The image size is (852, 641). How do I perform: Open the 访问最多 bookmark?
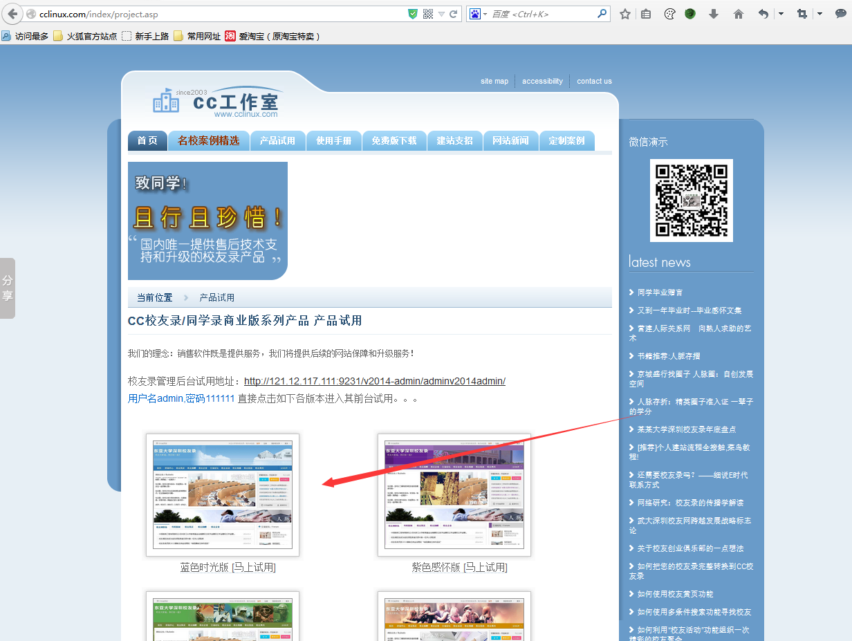pyautogui.click(x=25, y=36)
